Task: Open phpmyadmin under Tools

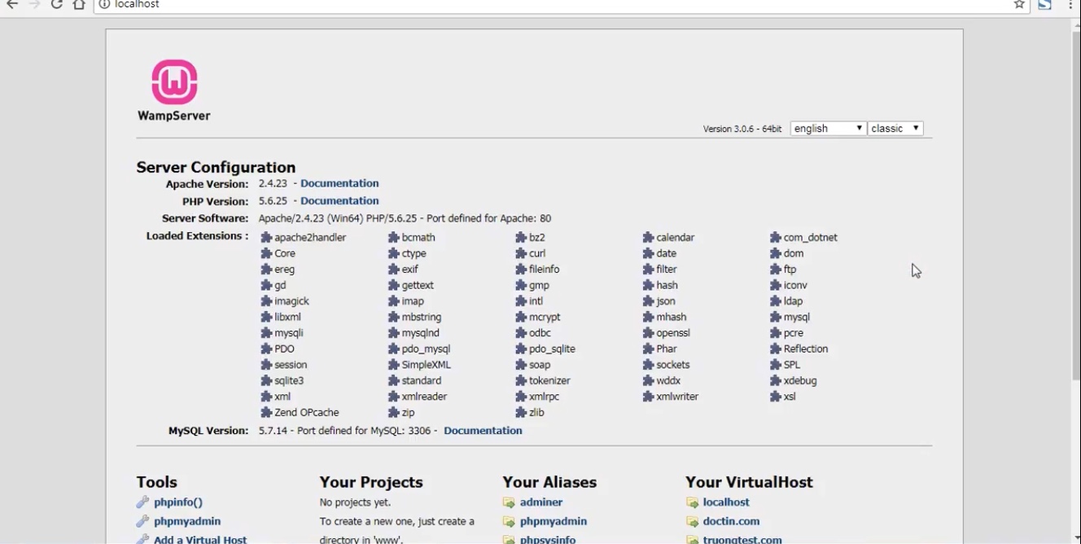Action: coord(187,521)
